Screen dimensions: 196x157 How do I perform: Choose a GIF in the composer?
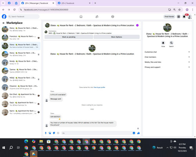point(58,133)
